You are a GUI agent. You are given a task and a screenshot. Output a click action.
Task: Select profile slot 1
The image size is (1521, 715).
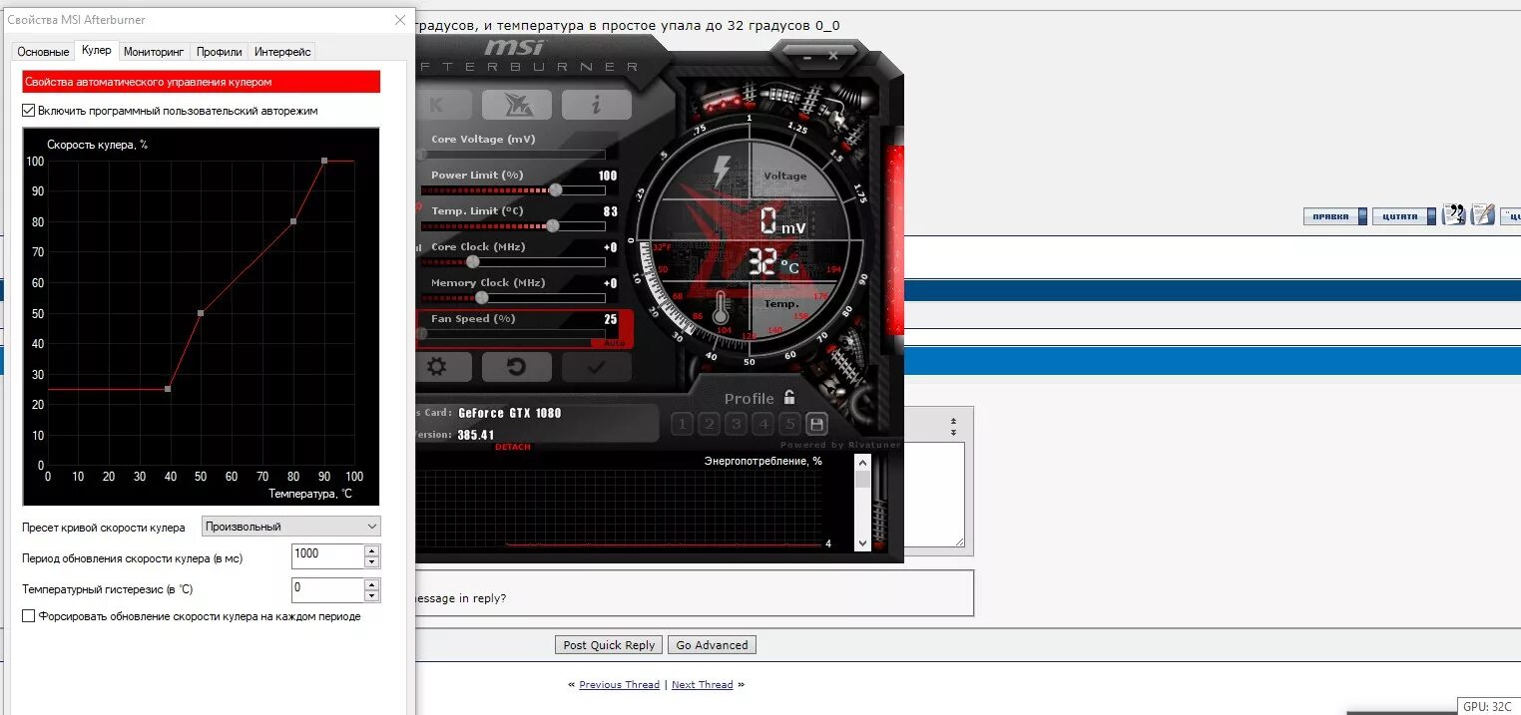(x=683, y=424)
